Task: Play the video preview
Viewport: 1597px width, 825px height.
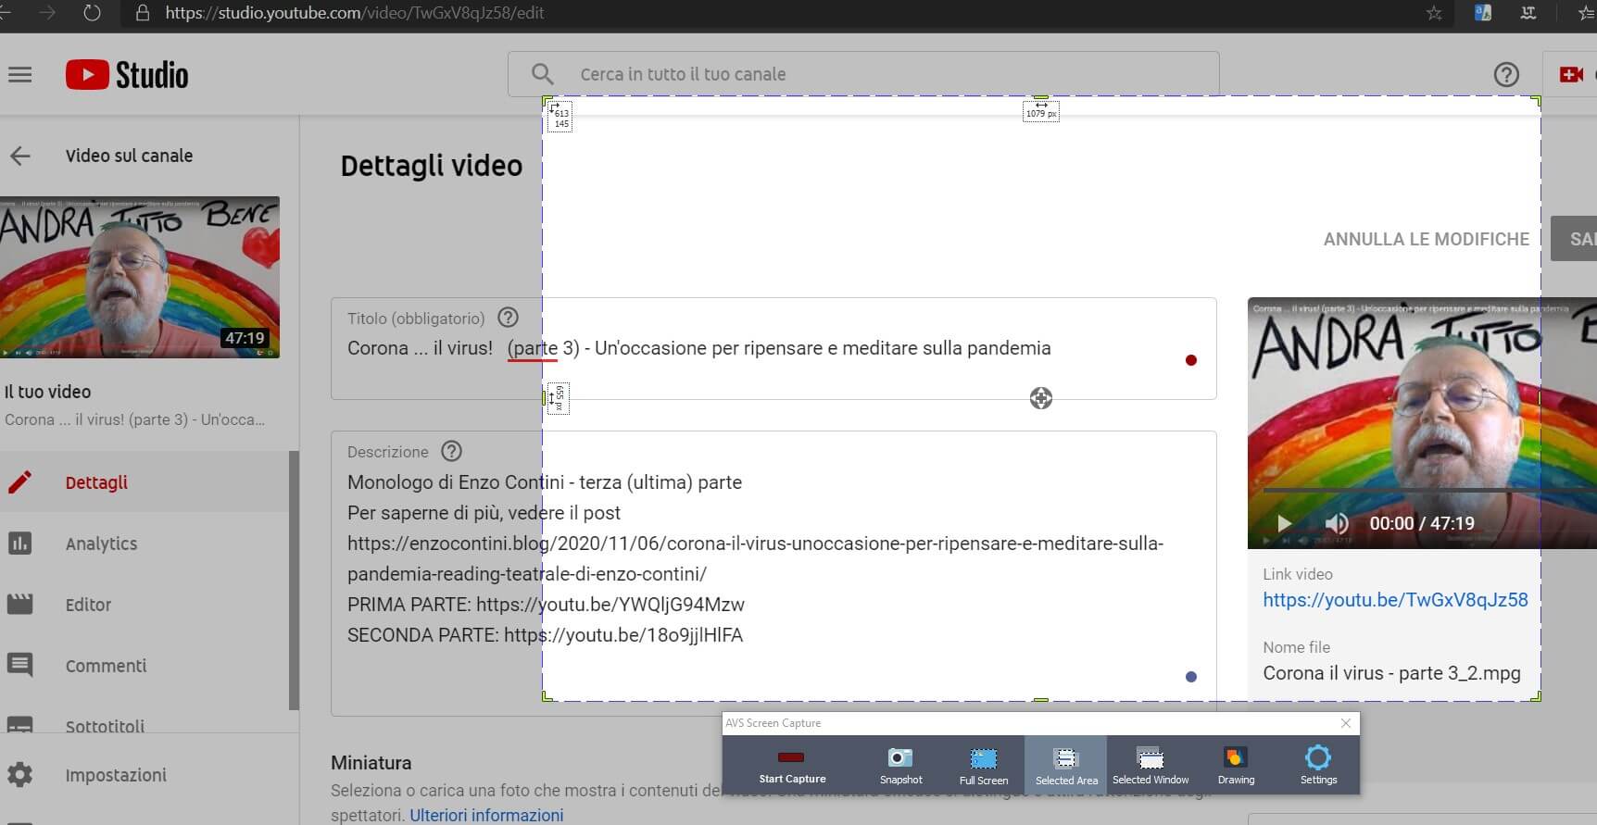Action: coord(1284,523)
